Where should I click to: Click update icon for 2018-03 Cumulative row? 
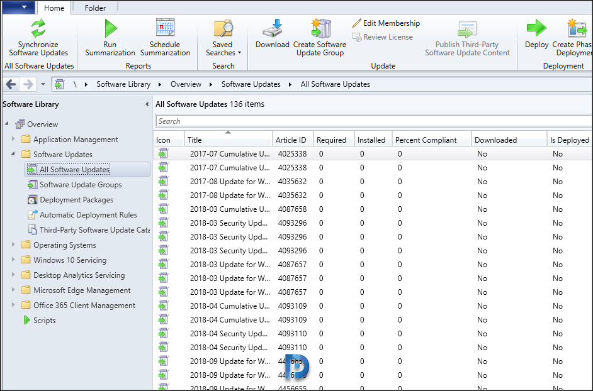tap(163, 209)
